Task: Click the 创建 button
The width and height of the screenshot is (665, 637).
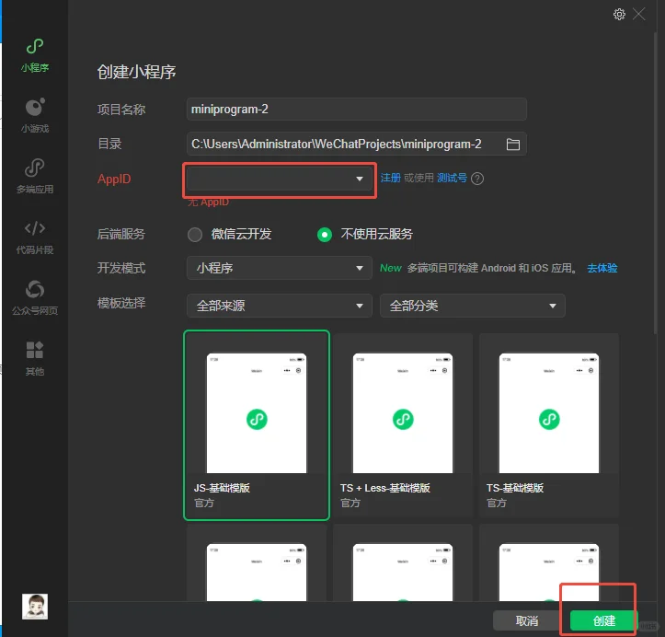Action: point(604,620)
